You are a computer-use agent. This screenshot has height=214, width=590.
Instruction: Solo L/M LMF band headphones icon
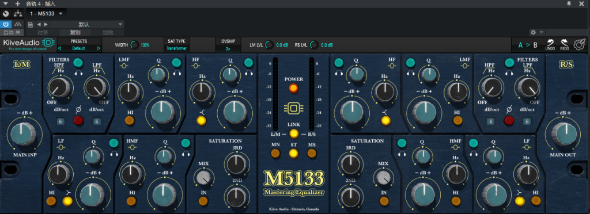pos(176,73)
